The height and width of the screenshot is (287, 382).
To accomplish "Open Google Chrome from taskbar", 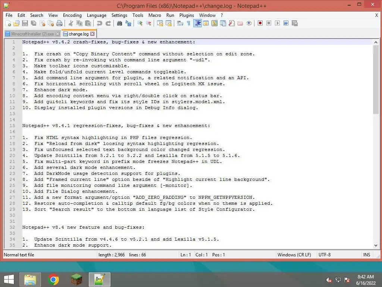I will point(53,280).
